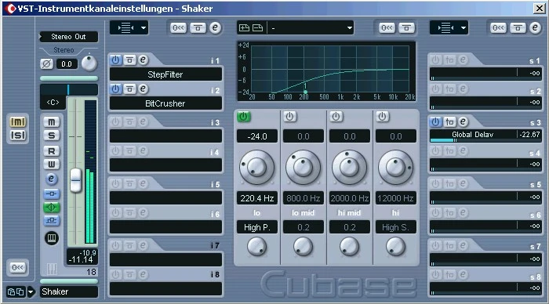Toggle the phase invert button
The image size is (549, 304).
click(46, 64)
